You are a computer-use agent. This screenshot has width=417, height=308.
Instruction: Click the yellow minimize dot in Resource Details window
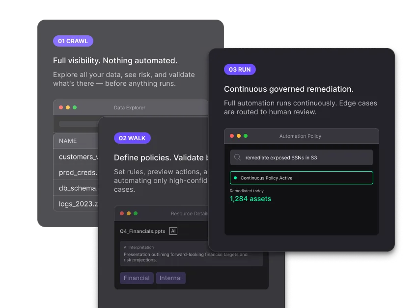pyautogui.click(x=129, y=213)
